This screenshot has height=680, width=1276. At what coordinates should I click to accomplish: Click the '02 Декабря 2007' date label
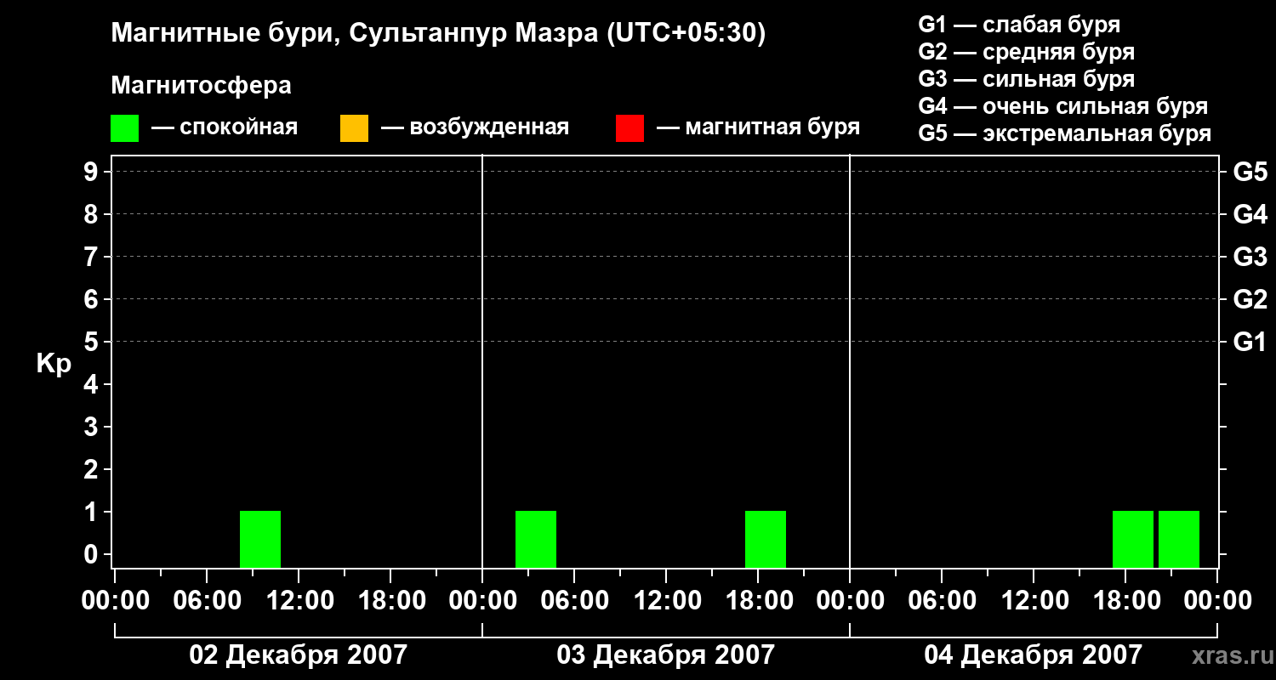pyautogui.click(x=298, y=655)
